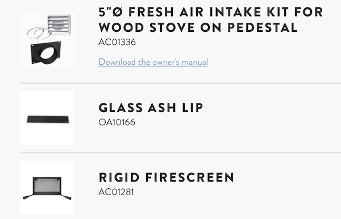
Task: Click the black adapter plate with round opening
Action: click(x=46, y=53)
